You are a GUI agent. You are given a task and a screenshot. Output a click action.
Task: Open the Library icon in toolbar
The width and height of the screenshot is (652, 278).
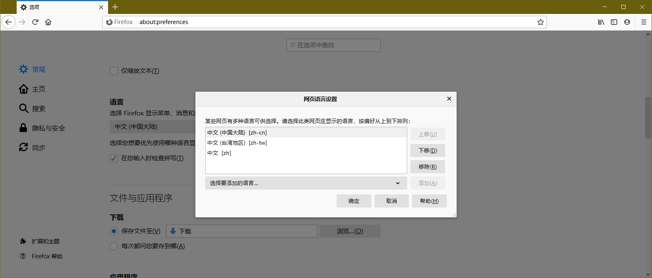point(601,22)
